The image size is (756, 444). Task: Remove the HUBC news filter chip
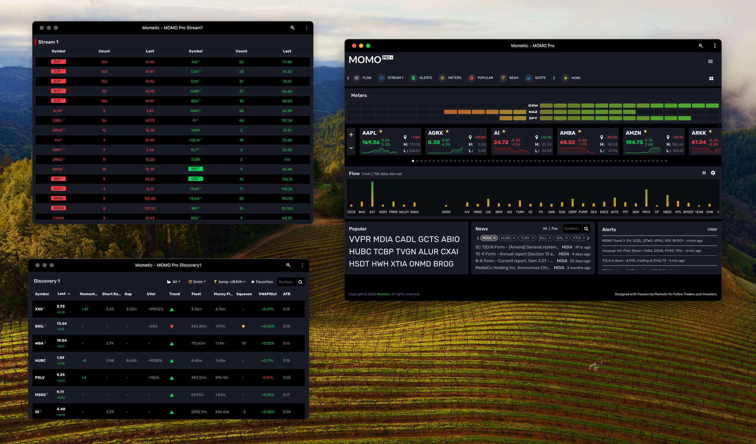514,238
